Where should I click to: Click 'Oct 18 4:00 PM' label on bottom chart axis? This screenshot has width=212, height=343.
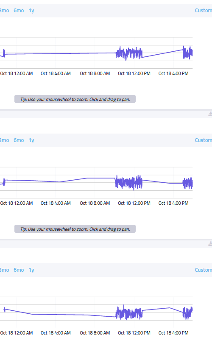pos(173,333)
